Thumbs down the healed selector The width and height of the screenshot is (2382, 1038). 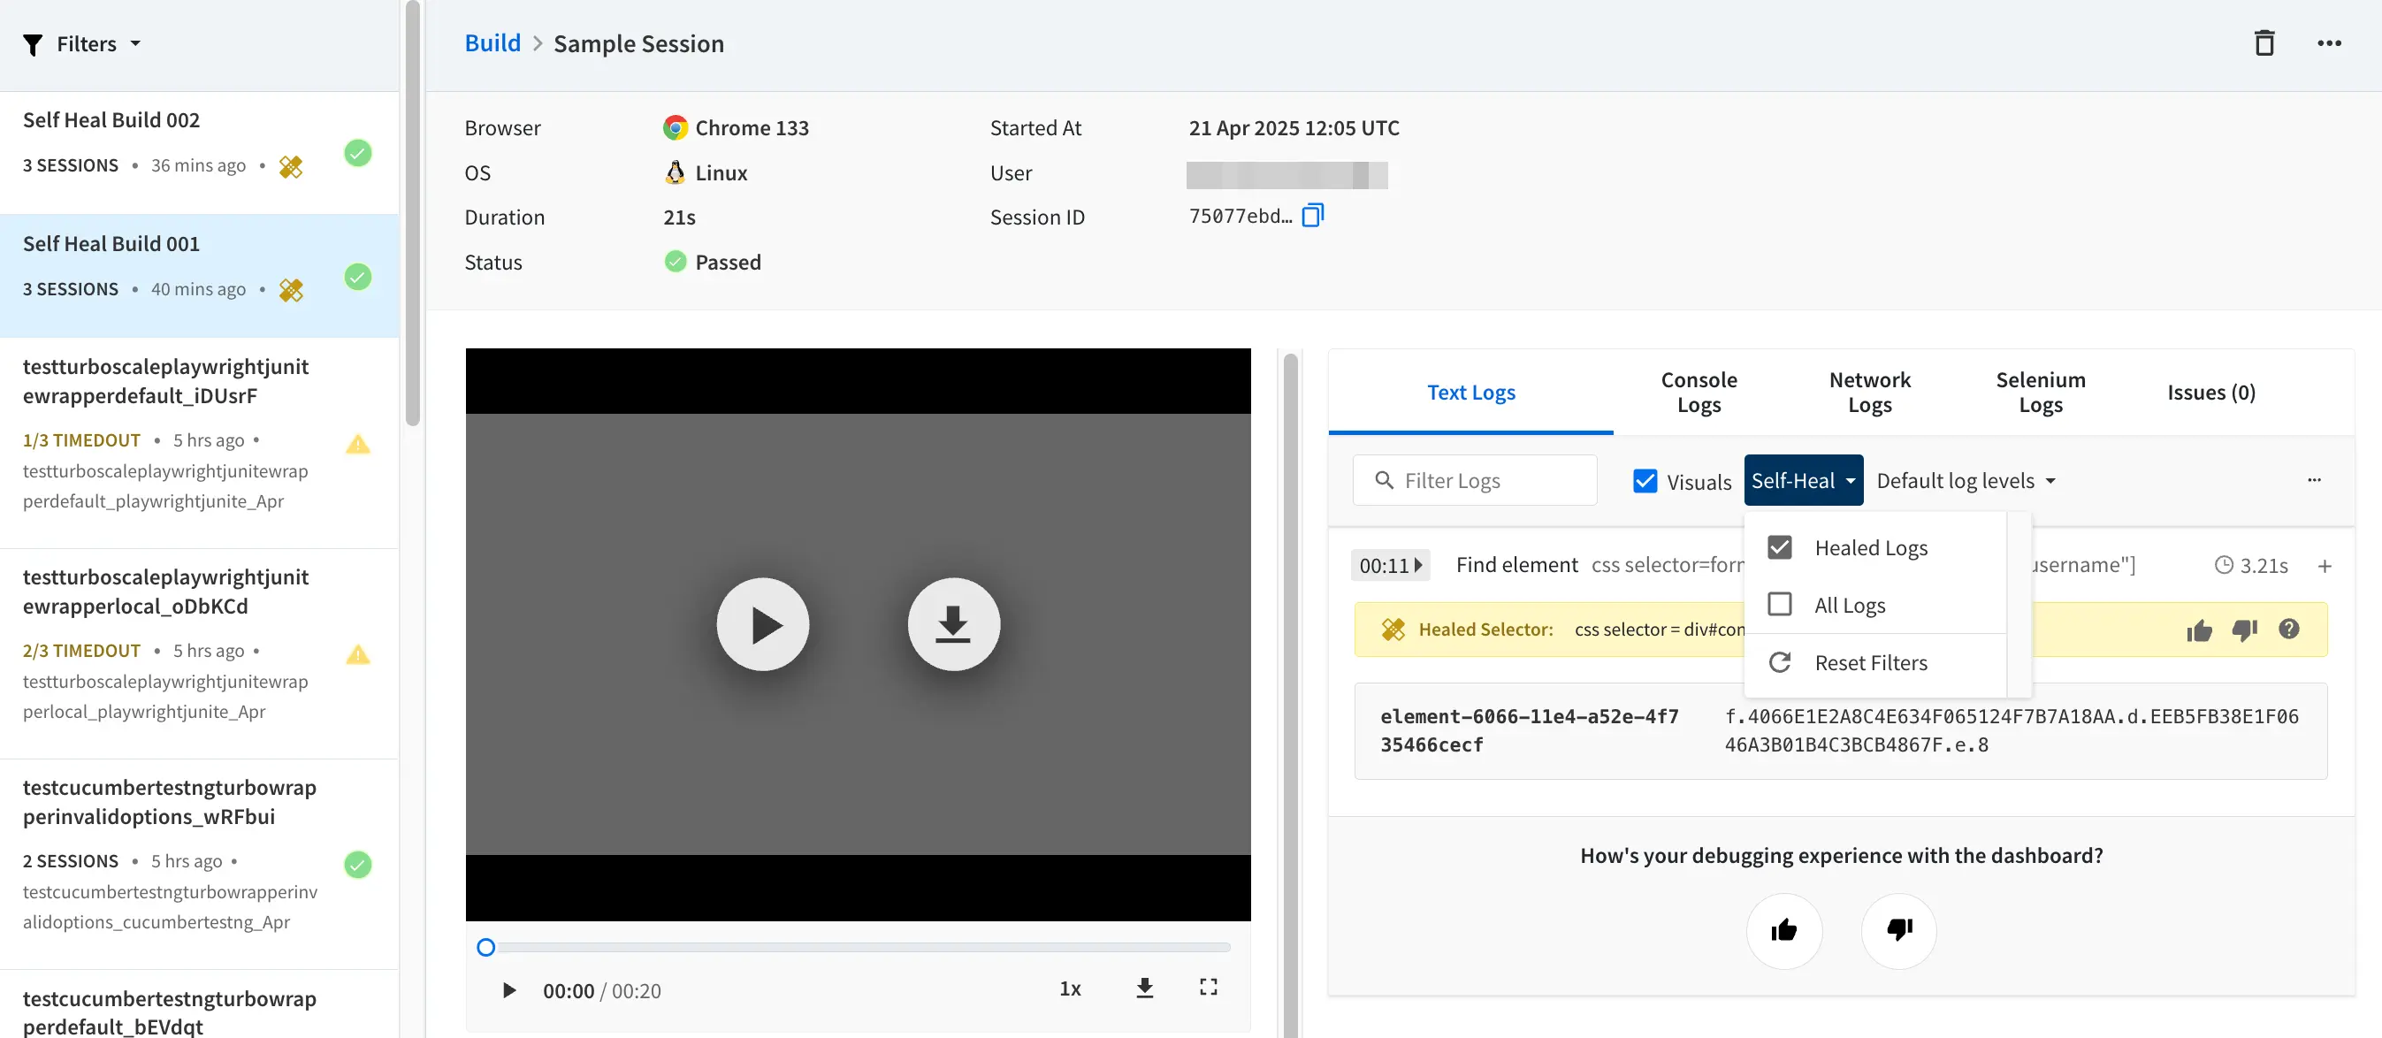pyautogui.click(x=2244, y=630)
